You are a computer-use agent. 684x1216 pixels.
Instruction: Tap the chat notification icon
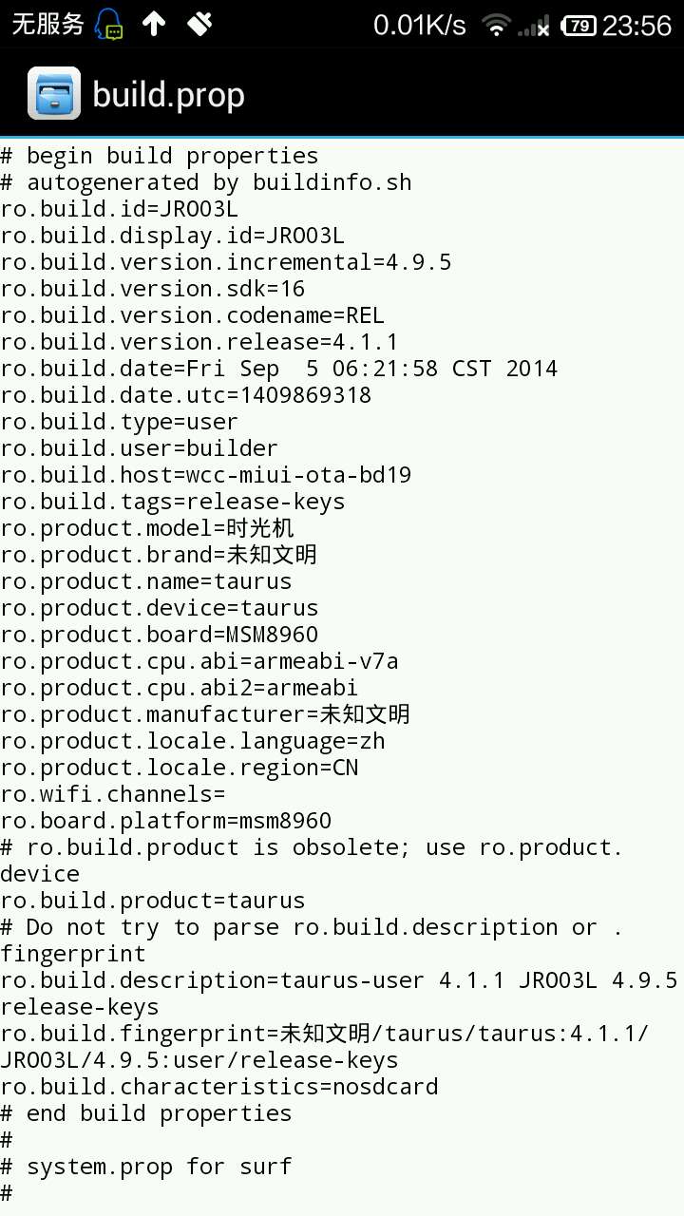(111, 25)
